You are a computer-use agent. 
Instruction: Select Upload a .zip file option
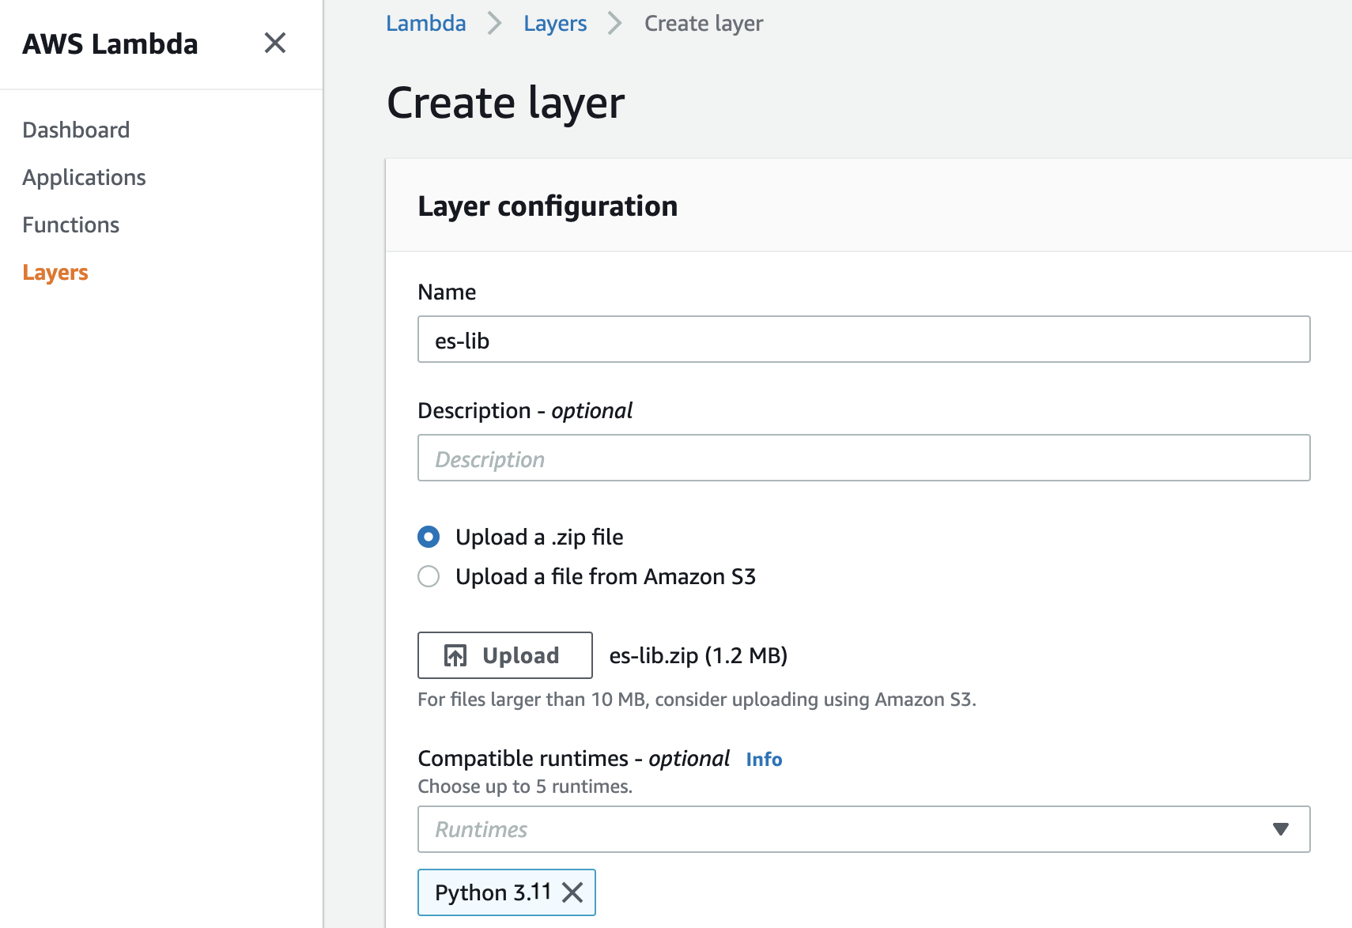tap(429, 538)
